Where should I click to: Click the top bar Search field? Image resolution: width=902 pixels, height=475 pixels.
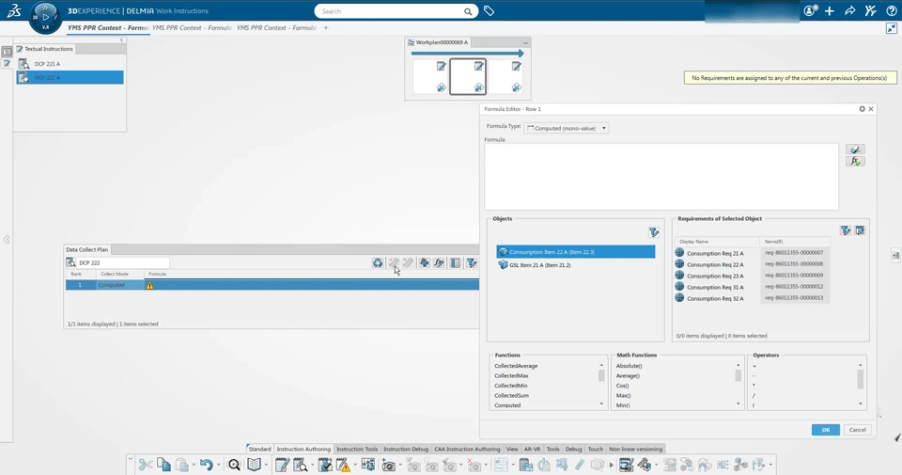click(396, 11)
